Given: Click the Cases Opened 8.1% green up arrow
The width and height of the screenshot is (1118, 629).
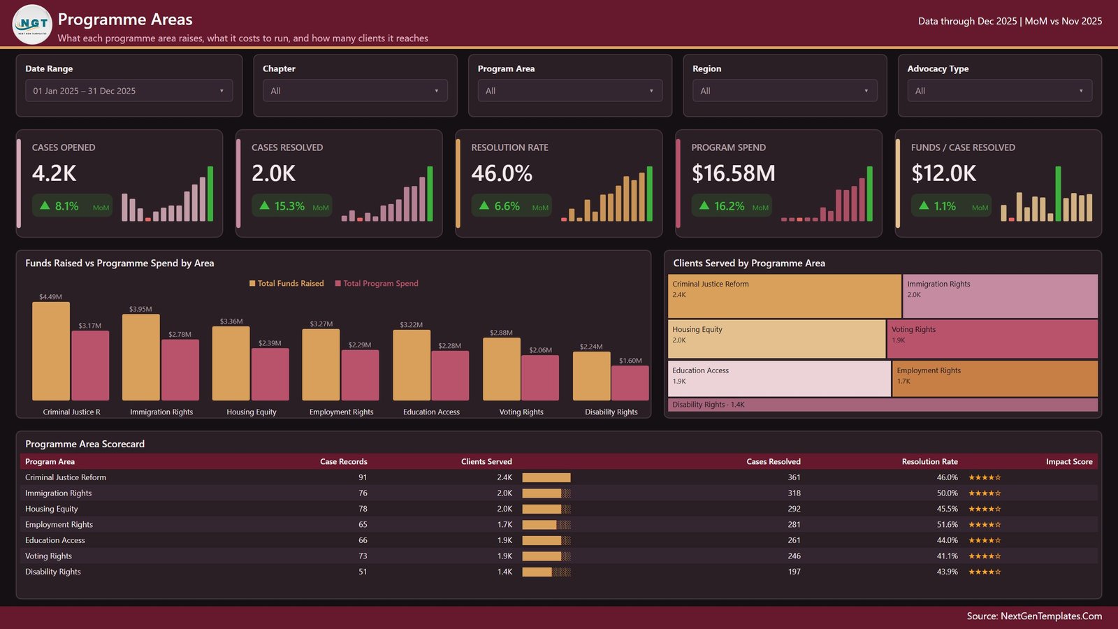Looking at the screenshot, I should (45, 205).
